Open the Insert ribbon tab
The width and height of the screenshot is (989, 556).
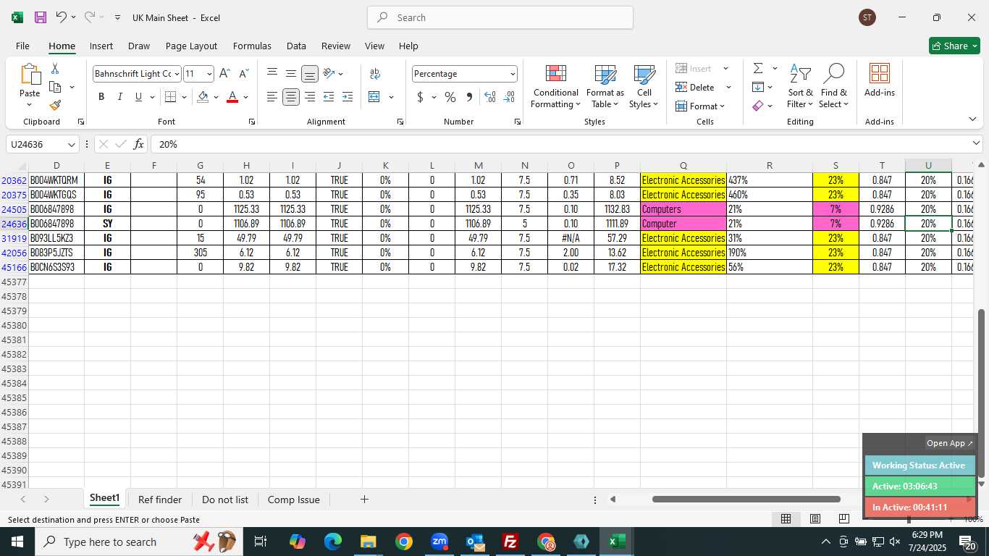point(101,46)
